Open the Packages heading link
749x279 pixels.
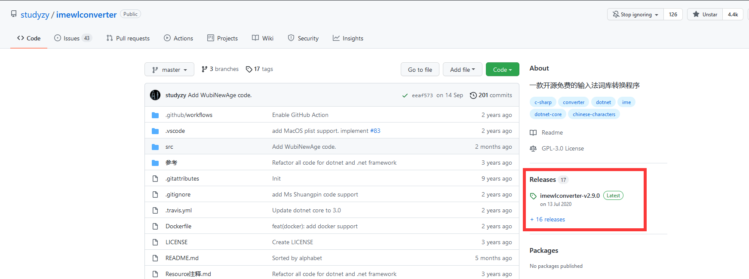(544, 251)
